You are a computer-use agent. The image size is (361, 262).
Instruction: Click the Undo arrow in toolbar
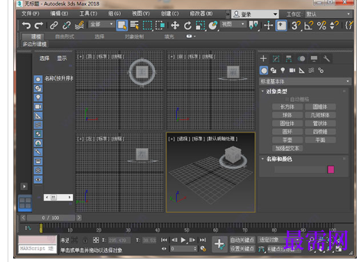(26, 25)
